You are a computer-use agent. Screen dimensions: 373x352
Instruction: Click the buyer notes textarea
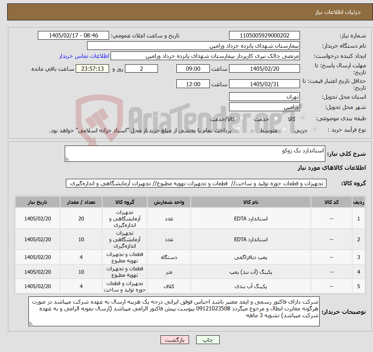pos(174,311)
